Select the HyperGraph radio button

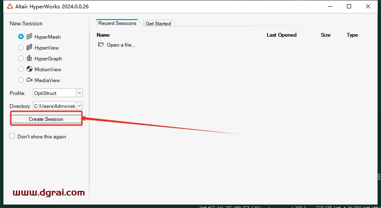(x=21, y=58)
